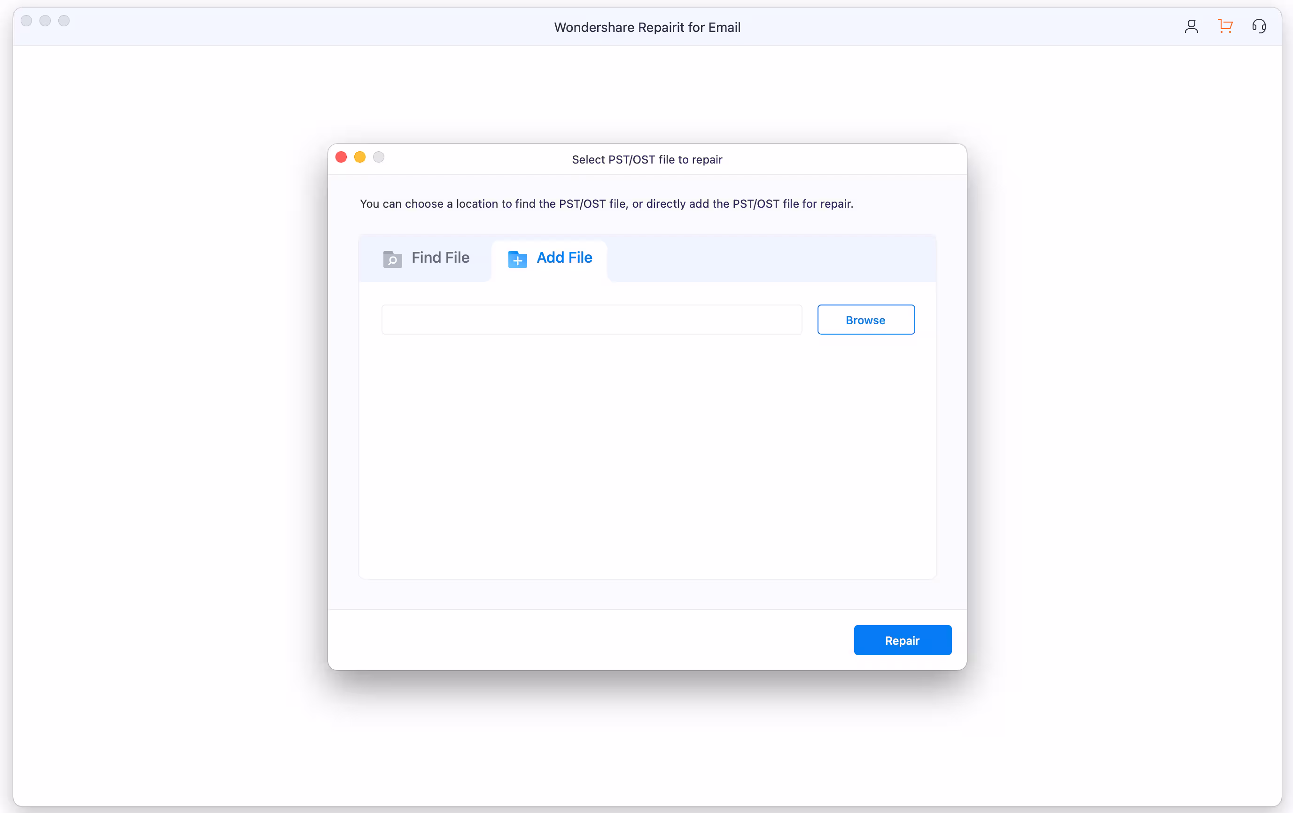Click the blue folder-plus icon beside Add File
The width and height of the screenshot is (1293, 813).
[517, 259]
